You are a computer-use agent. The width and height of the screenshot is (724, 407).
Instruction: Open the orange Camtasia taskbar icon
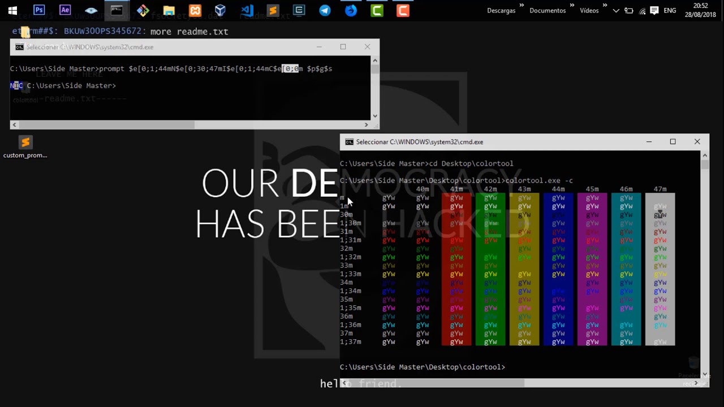403,10
